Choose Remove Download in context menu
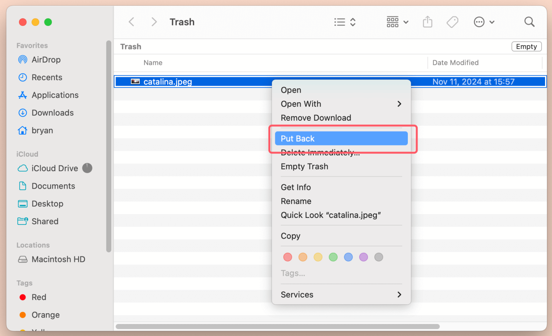 [341, 118]
